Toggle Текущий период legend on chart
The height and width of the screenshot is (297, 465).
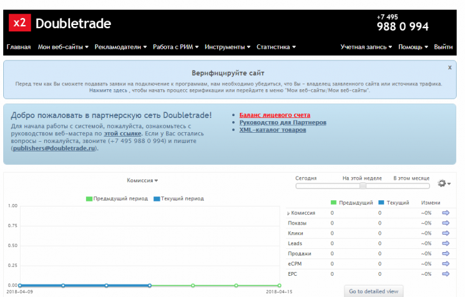tap(178, 198)
